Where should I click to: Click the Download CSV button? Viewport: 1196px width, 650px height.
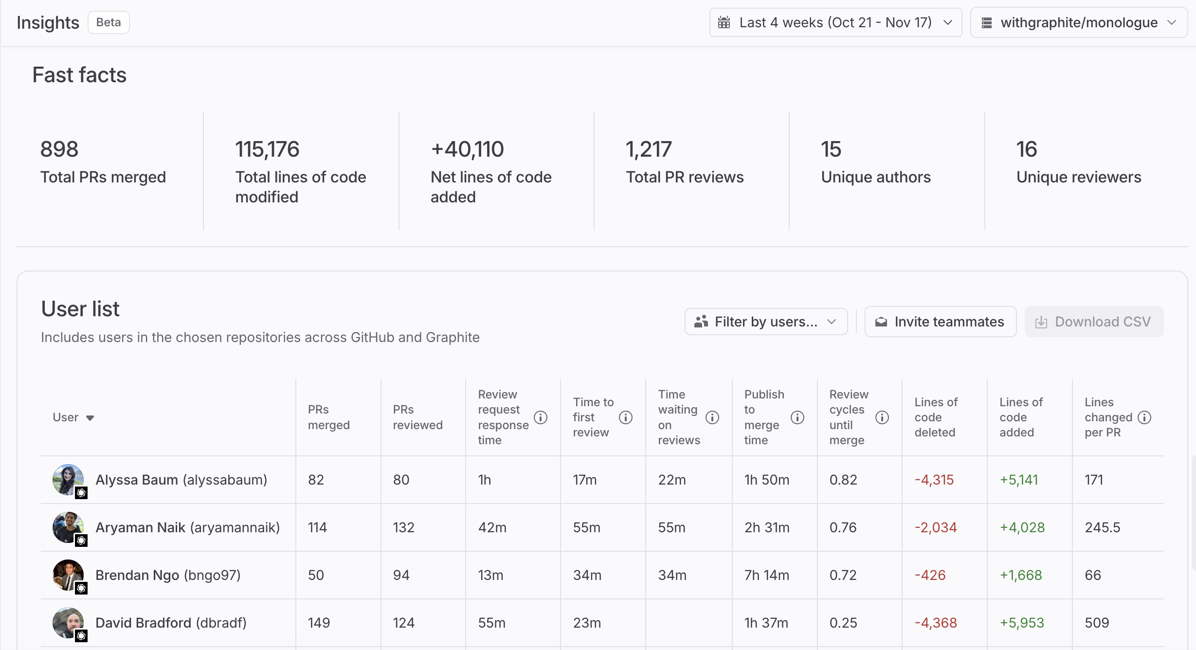pos(1093,322)
